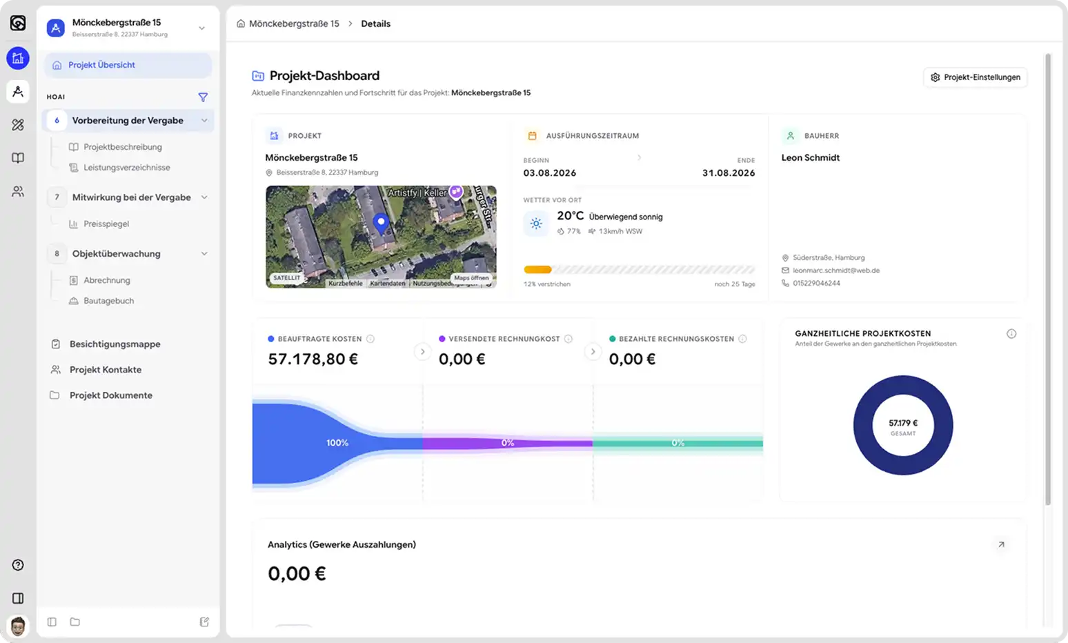Click the help question mark icon

(x=18, y=565)
